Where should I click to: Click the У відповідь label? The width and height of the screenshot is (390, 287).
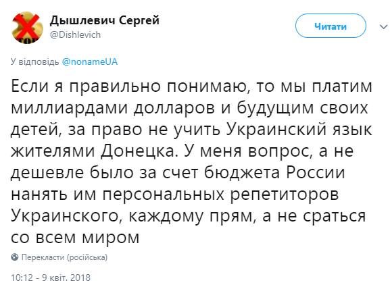coord(34,61)
